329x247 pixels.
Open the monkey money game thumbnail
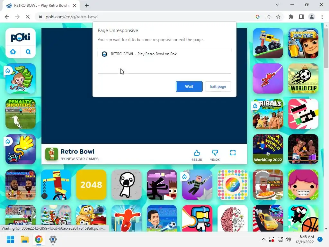click(x=21, y=78)
